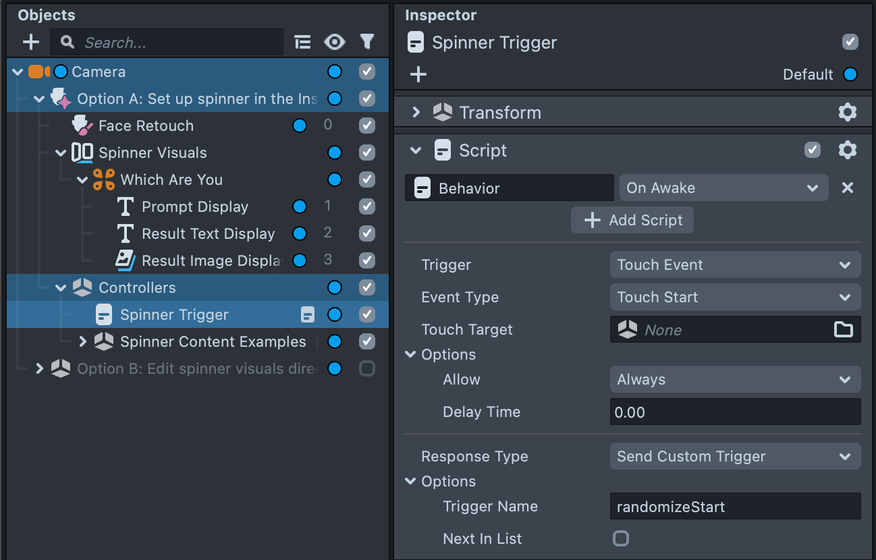Click the add component plus in Inspector
The image size is (876, 560).
[418, 74]
